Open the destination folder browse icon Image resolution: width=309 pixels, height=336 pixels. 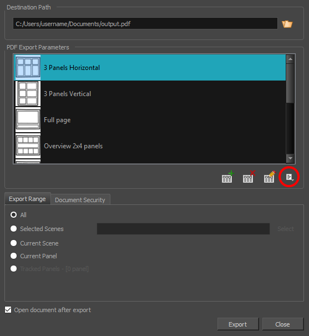pos(287,24)
